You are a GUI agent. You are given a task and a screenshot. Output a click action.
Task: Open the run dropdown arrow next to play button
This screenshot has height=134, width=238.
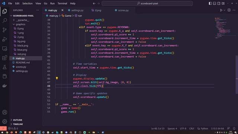click(225, 10)
